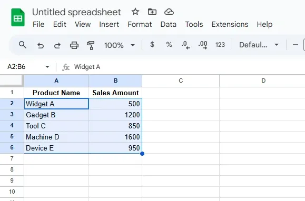The image size is (305, 201).
Task: Increase decimal places
Action: [x=203, y=45]
